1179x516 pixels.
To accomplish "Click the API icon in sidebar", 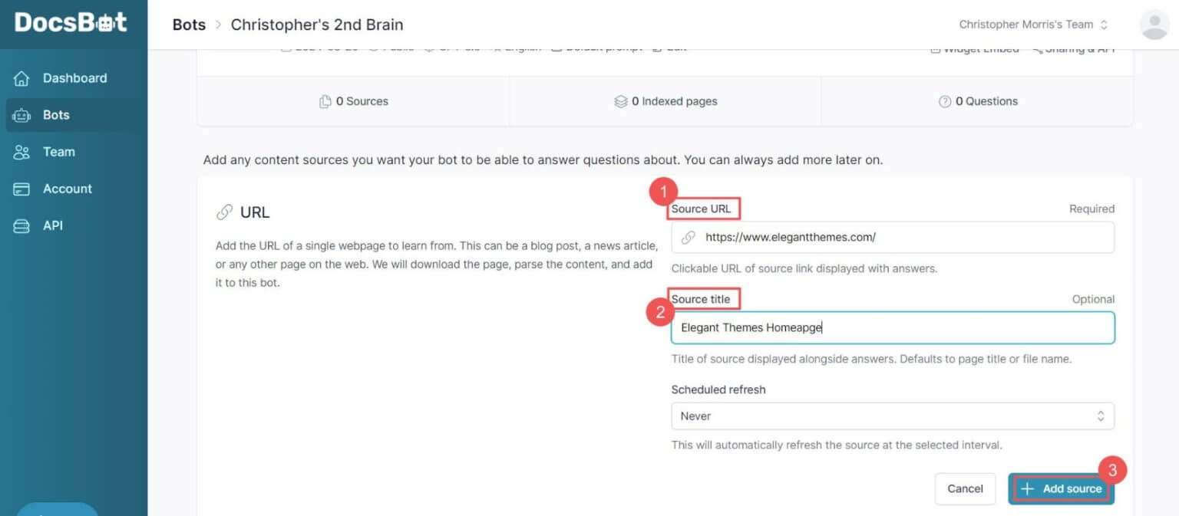I will click(x=21, y=225).
